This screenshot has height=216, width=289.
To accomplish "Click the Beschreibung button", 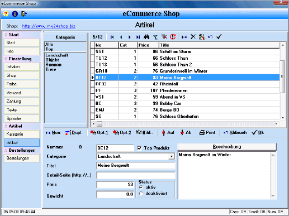I will pos(227,147).
